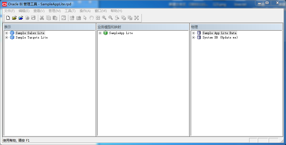Click the Zoom In magnifier icon
The height and width of the screenshot is (145, 286).
click(x=104, y=18)
